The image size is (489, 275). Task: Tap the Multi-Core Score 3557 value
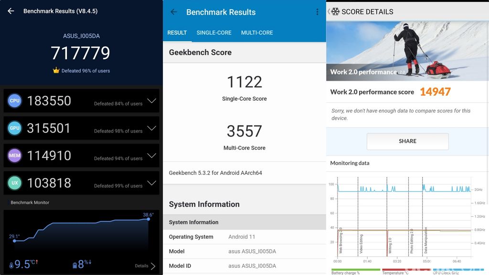click(x=244, y=131)
